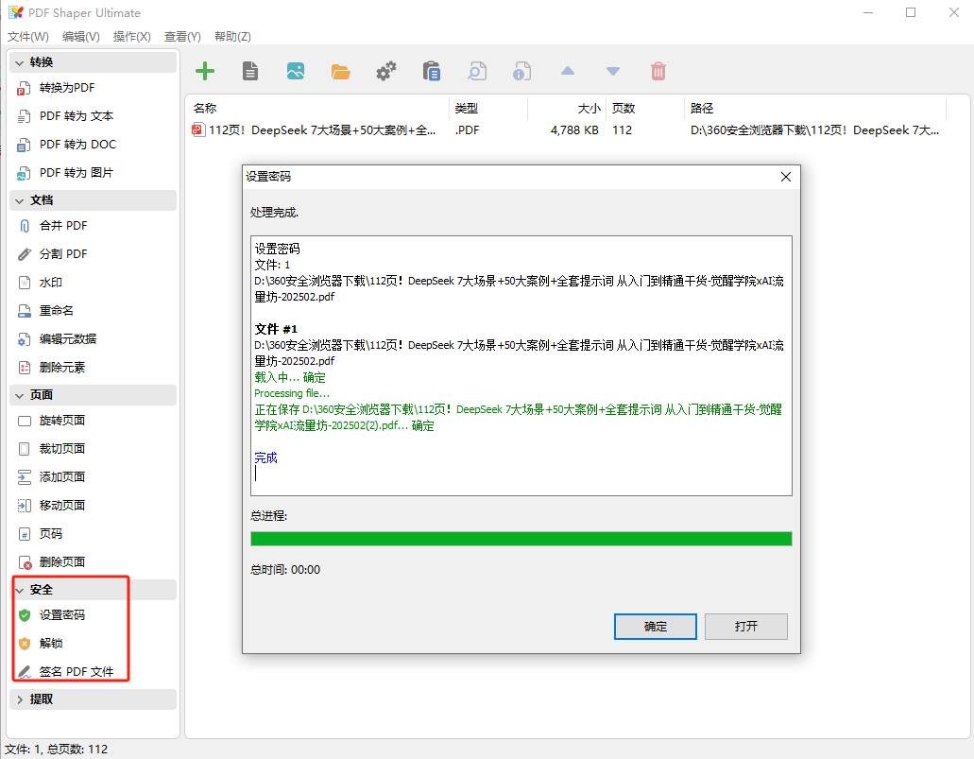Click 签名 PDF 文件 in sidebar
This screenshot has width=974, height=759.
point(77,671)
